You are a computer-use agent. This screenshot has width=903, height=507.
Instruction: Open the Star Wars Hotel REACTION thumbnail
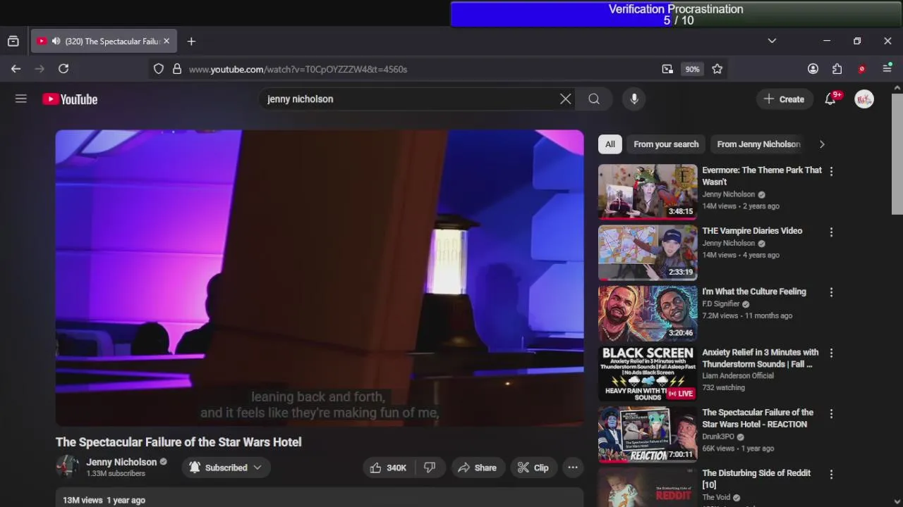tap(648, 434)
